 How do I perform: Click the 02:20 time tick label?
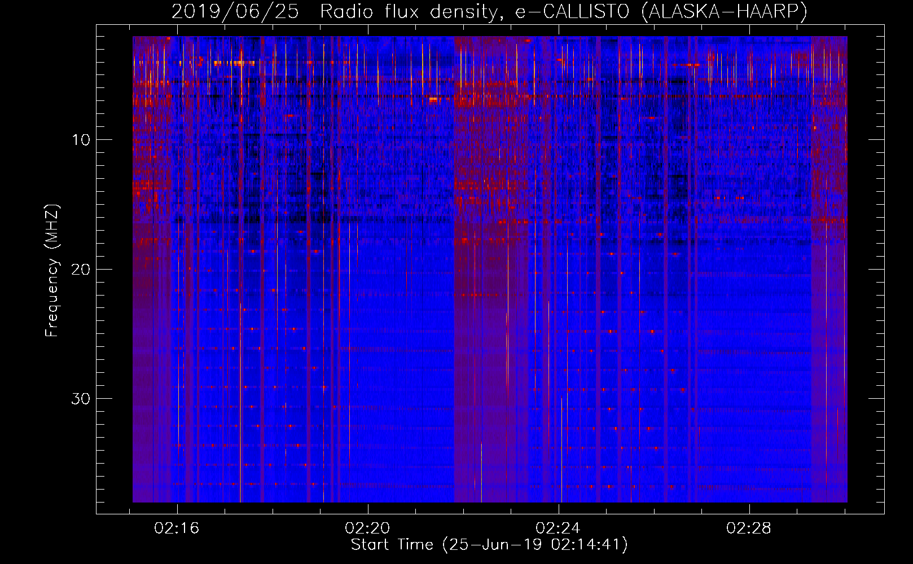tap(367, 528)
